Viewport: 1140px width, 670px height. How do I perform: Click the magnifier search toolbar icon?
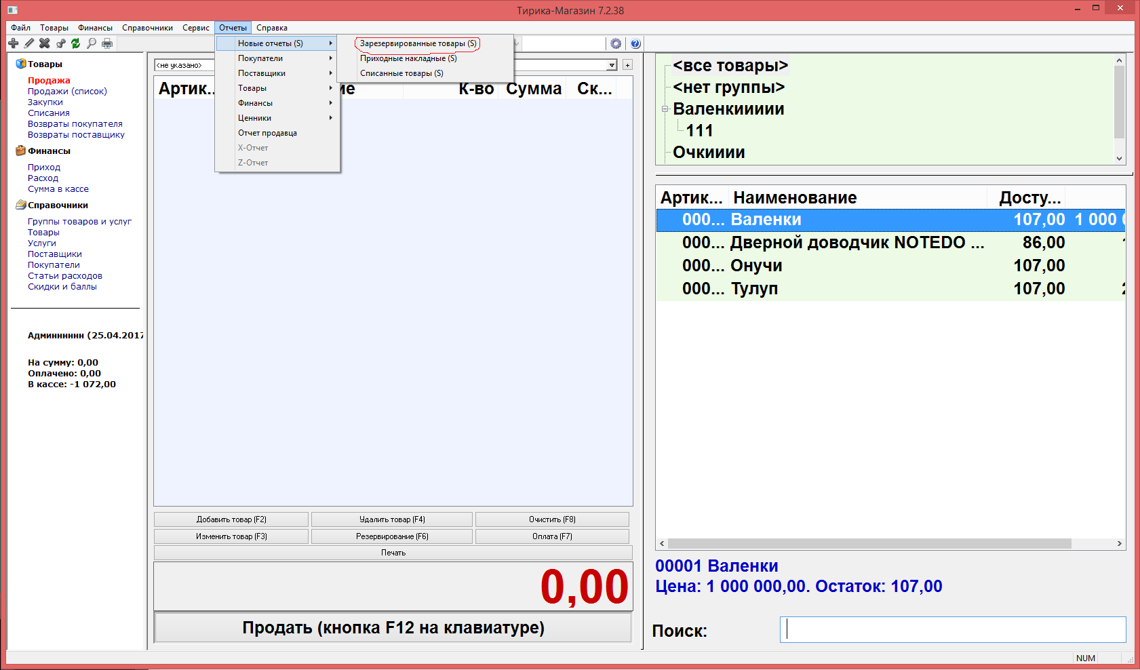pos(92,43)
